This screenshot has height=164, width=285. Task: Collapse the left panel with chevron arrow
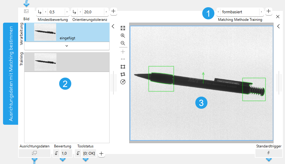[x=113, y=26]
